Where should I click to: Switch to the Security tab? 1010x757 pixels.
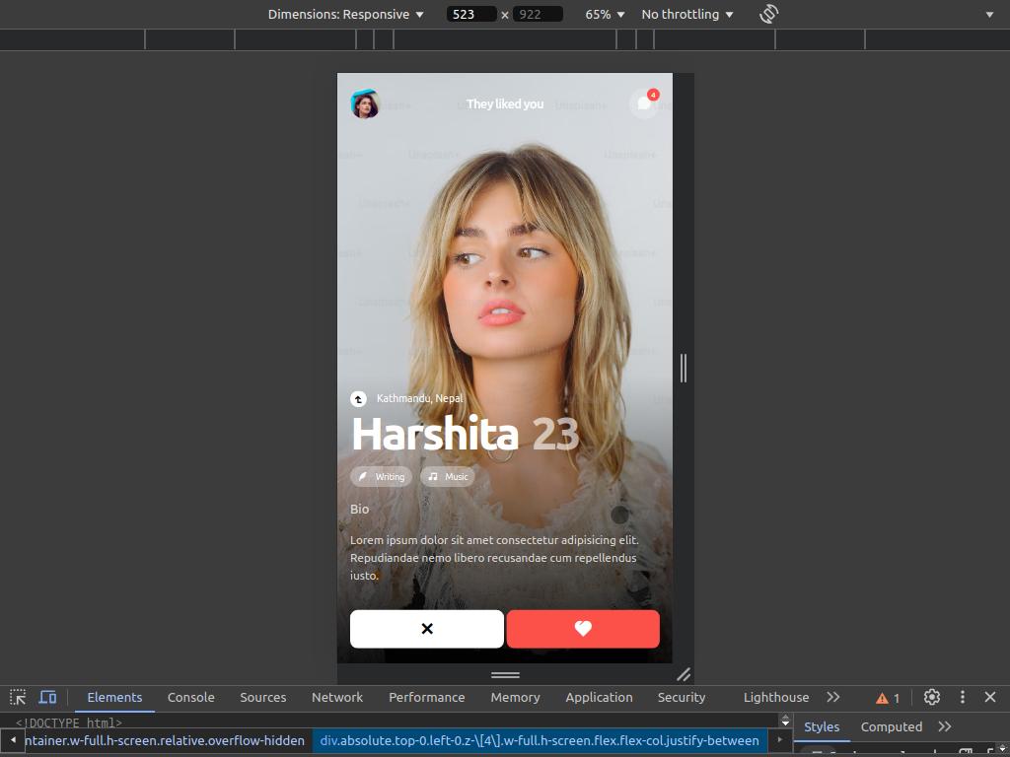click(682, 697)
